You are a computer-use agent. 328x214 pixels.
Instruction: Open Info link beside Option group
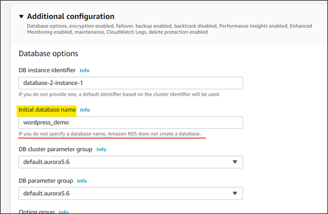[63, 212]
